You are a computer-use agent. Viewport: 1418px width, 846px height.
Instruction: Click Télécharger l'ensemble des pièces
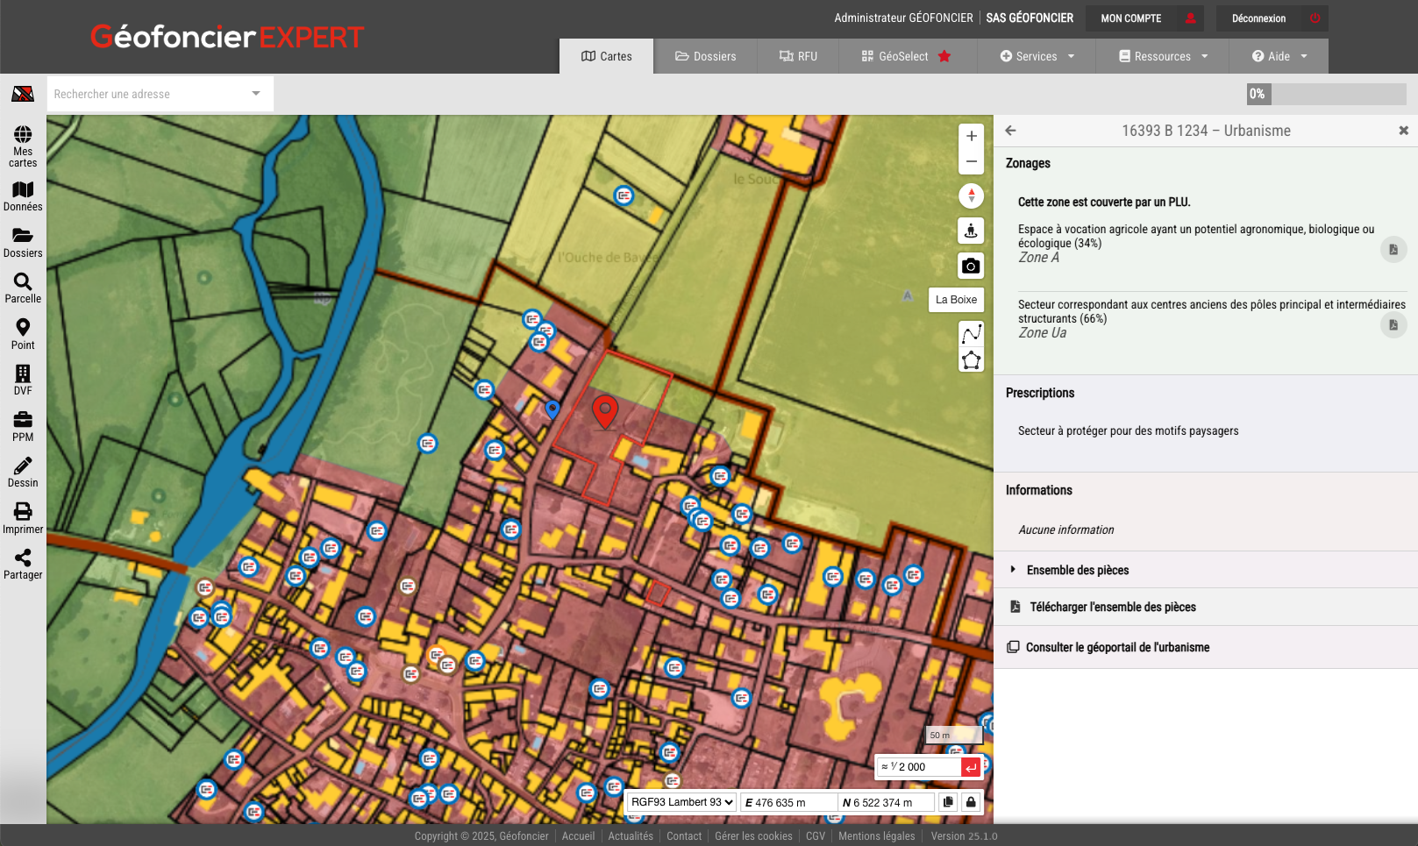pyautogui.click(x=1112, y=607)
